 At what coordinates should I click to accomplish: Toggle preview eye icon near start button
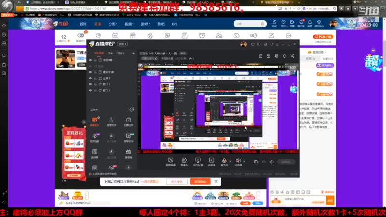point(264,162)
